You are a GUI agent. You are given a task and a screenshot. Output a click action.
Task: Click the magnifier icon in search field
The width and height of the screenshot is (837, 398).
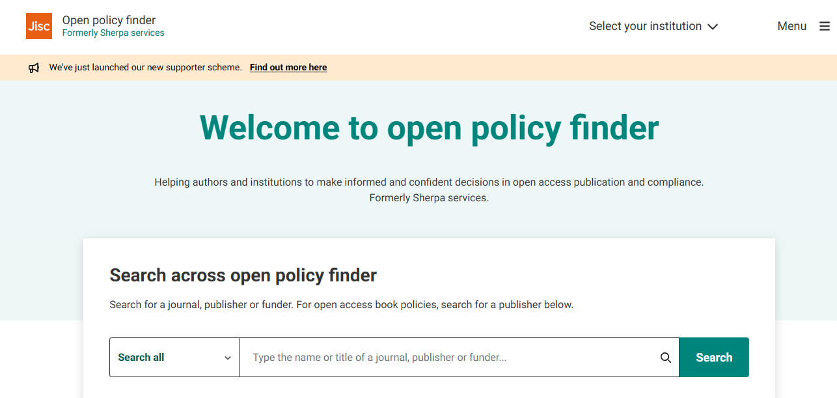click(665, 357)
